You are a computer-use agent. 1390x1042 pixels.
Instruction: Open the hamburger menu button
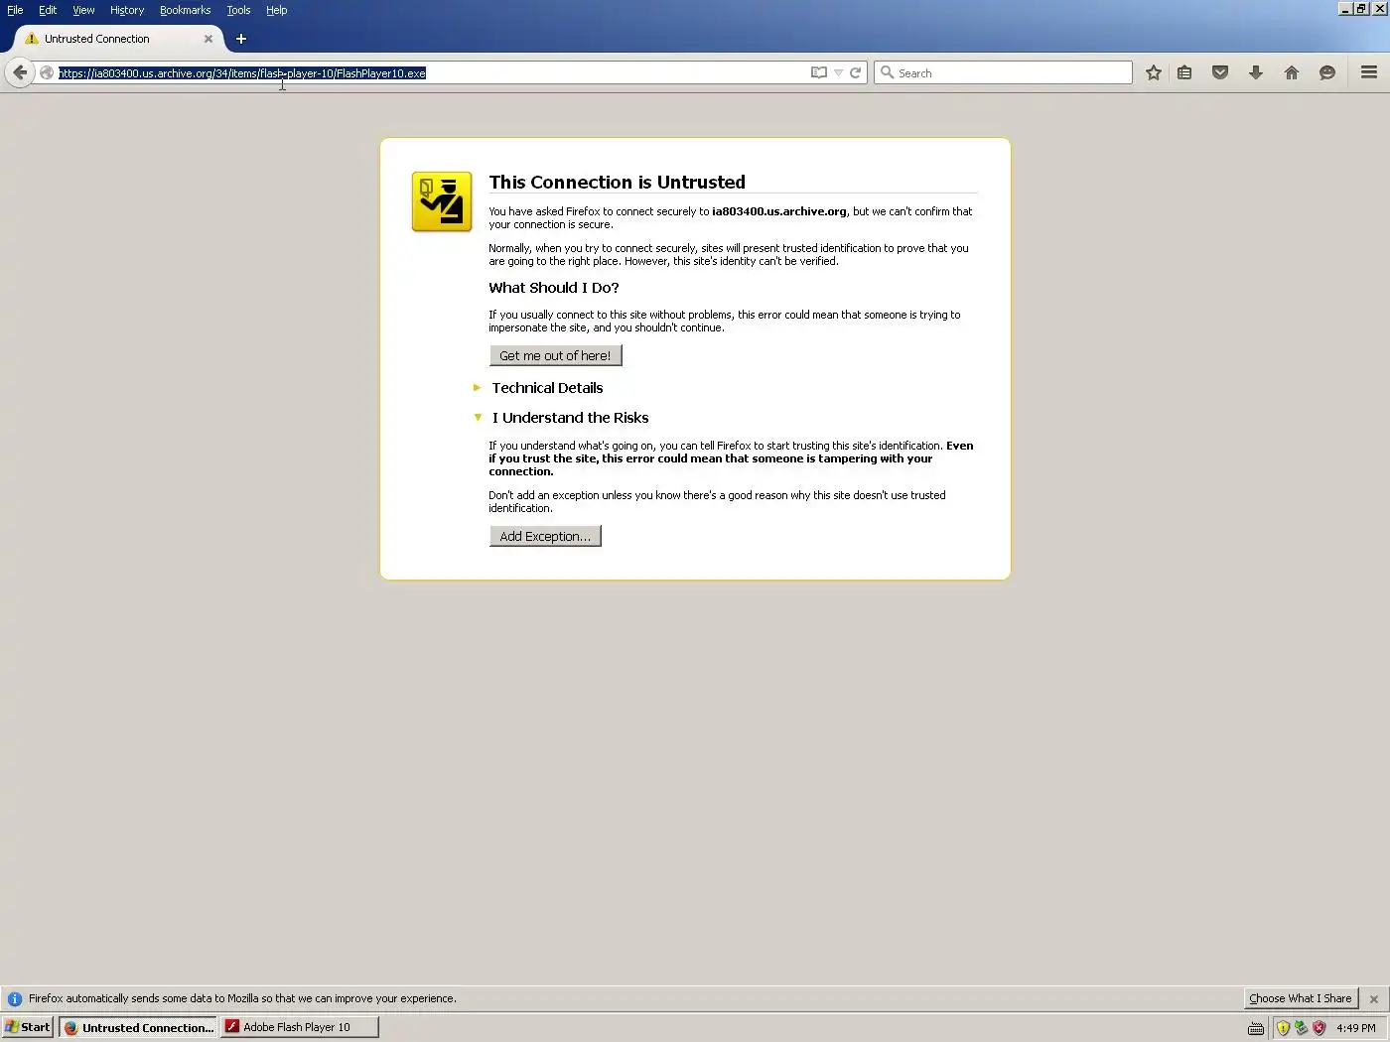pos(1369,72)
